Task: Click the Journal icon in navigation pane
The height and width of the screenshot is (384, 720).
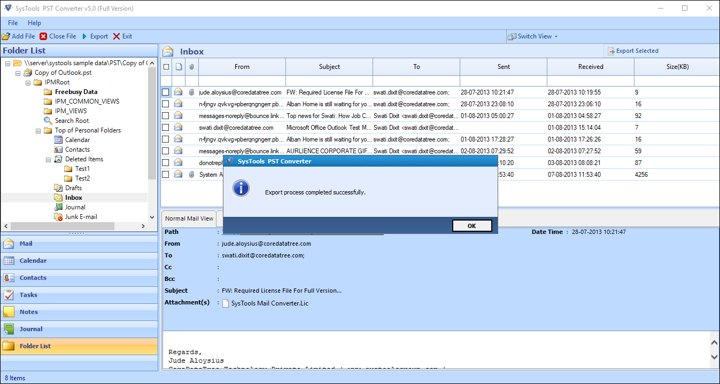Action: [9, 329]
